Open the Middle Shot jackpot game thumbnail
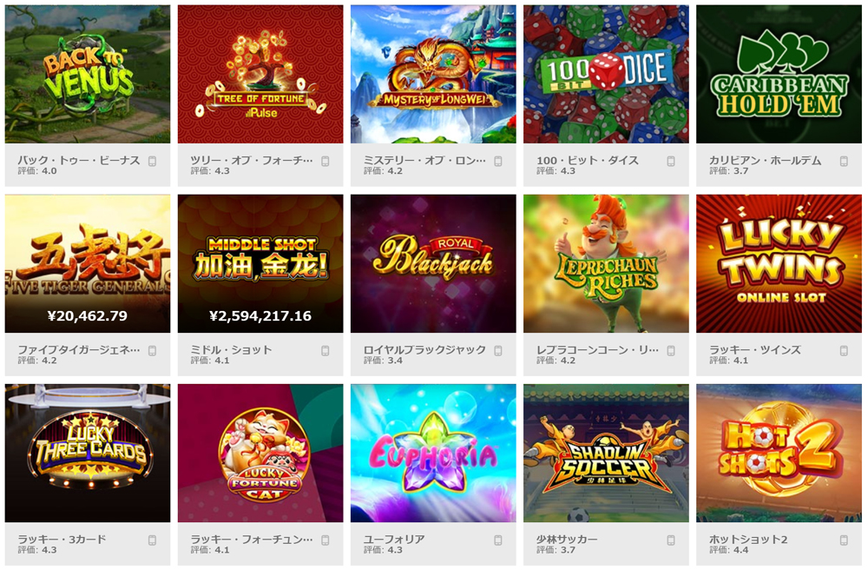 (260, 263)
